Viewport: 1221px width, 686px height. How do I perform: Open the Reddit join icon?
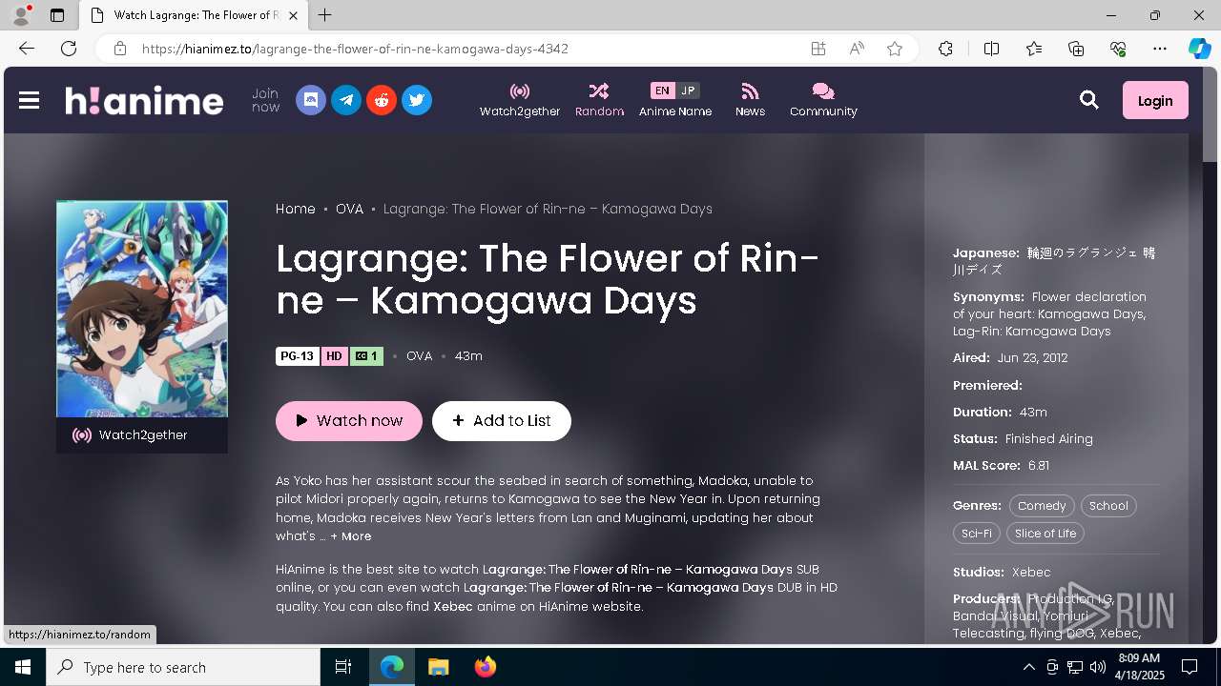coord(382,100)
